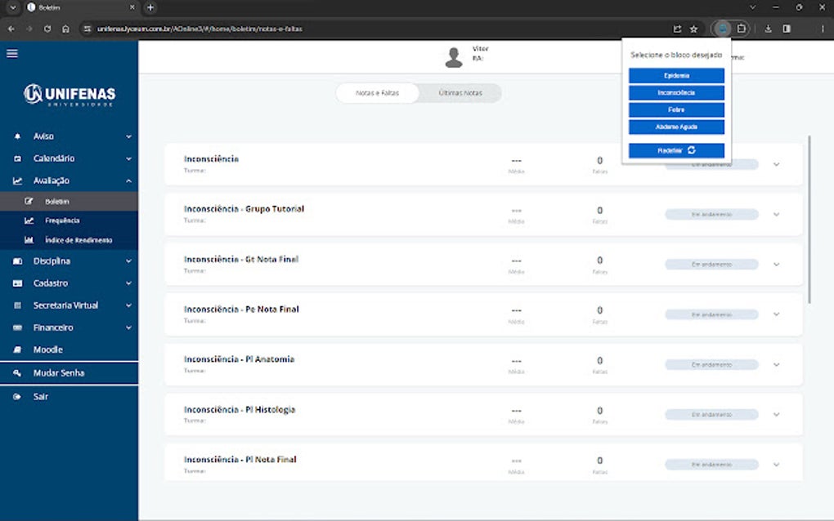The width and height of the screenshot is (834, 521).
Task: Expand the Inconsciência - Gt Nota Final row
Action: click(x=776, y=265)
